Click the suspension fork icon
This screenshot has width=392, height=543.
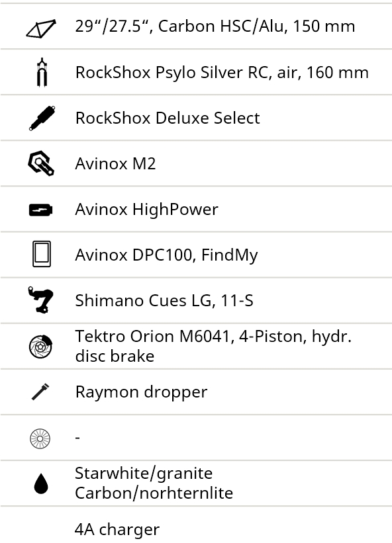pyautogui.click(x=42, y=72)
